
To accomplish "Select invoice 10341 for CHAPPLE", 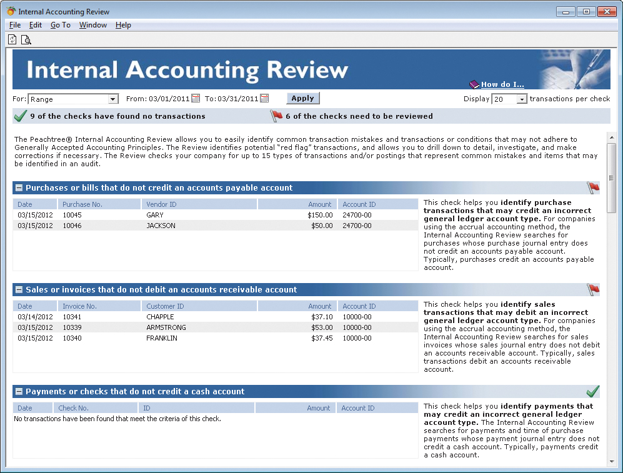I will [x=216, y=317].
